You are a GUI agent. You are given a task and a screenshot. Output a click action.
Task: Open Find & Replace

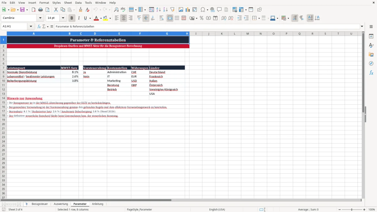[x=116, y=10]
